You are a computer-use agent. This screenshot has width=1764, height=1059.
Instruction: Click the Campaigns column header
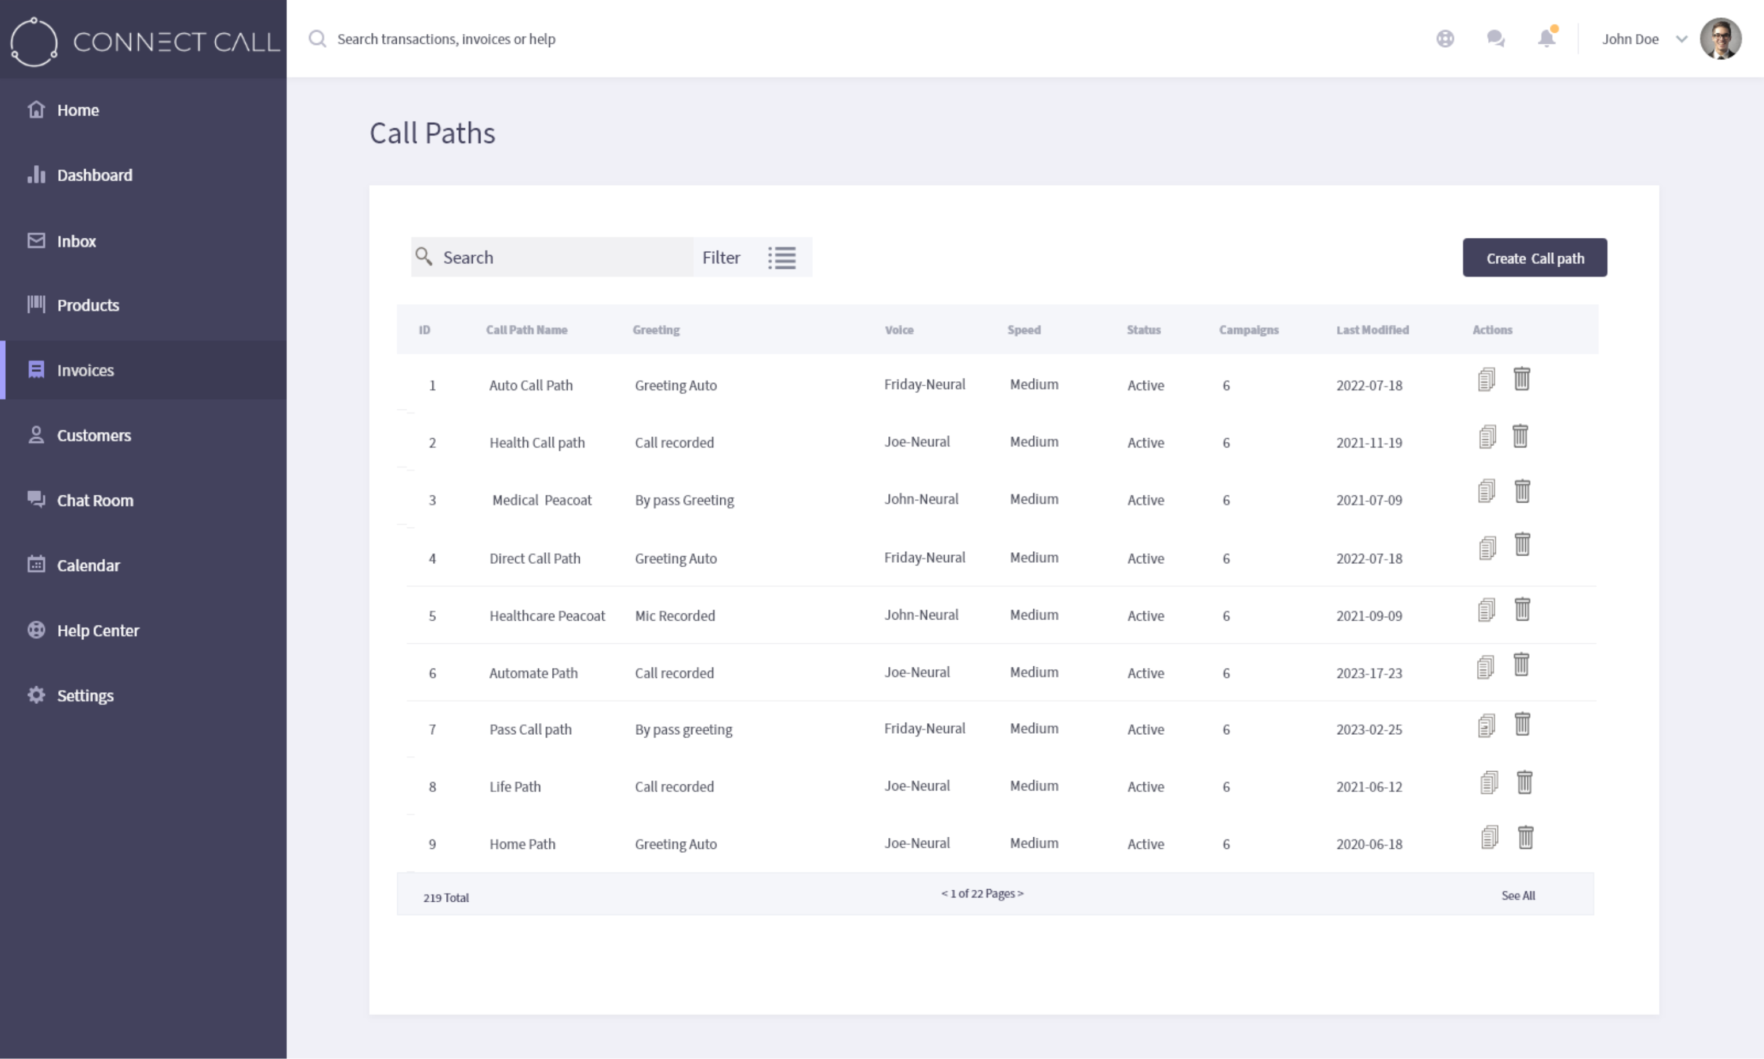coord(1248,330)
